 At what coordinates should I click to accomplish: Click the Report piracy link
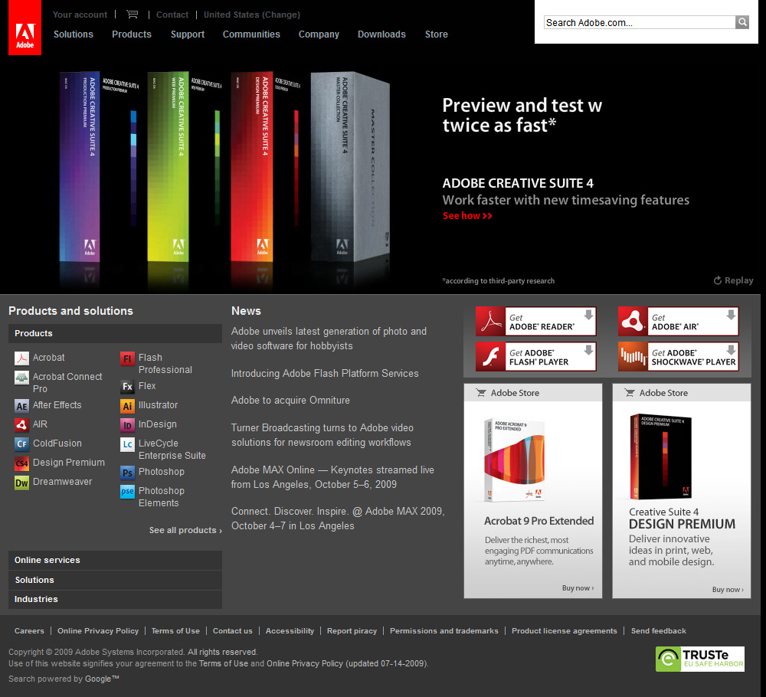coord(352,630)
